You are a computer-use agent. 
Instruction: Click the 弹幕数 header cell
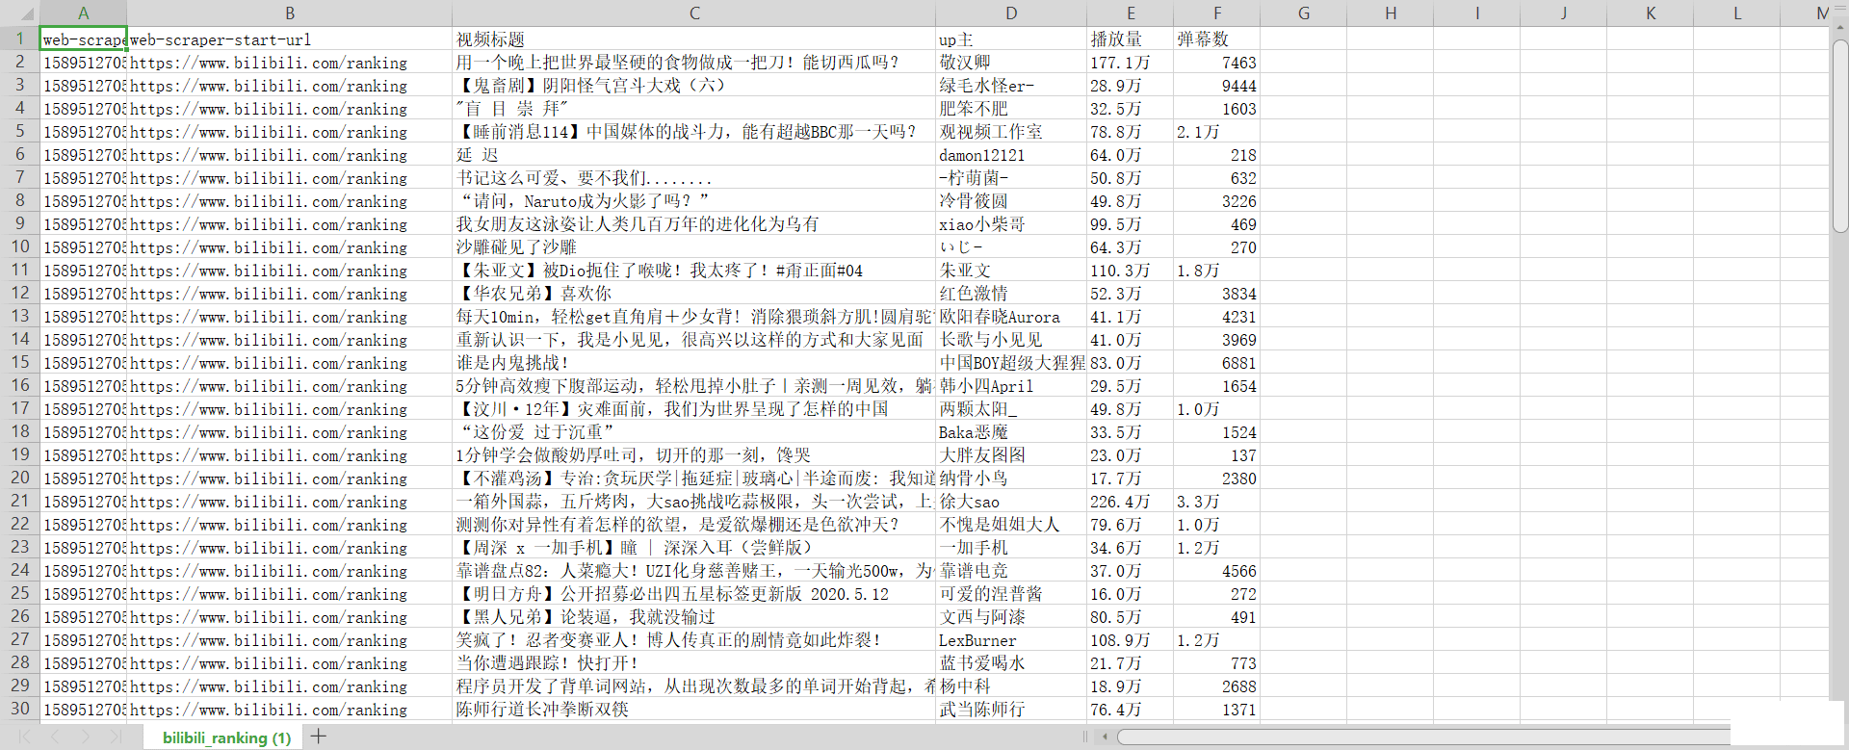(x=1217, y=39)
